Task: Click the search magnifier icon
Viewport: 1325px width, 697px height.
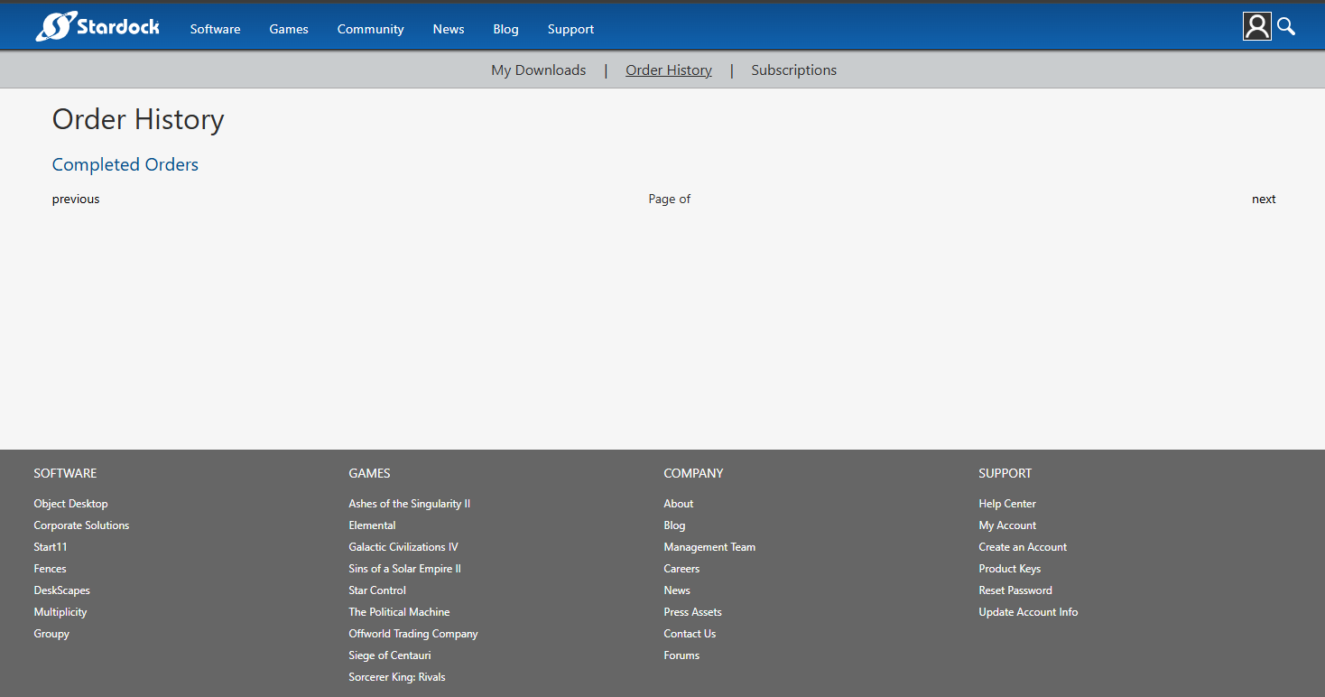Action: (1286, 27)
